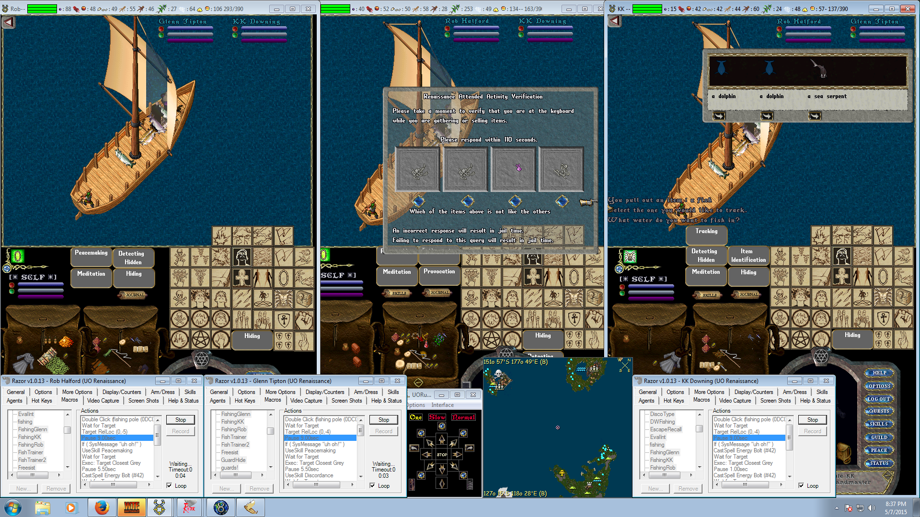The image size is (920, 517).
Task: Open Screen Shots tab in KK Downing Razor
Action: pos(775,401)
